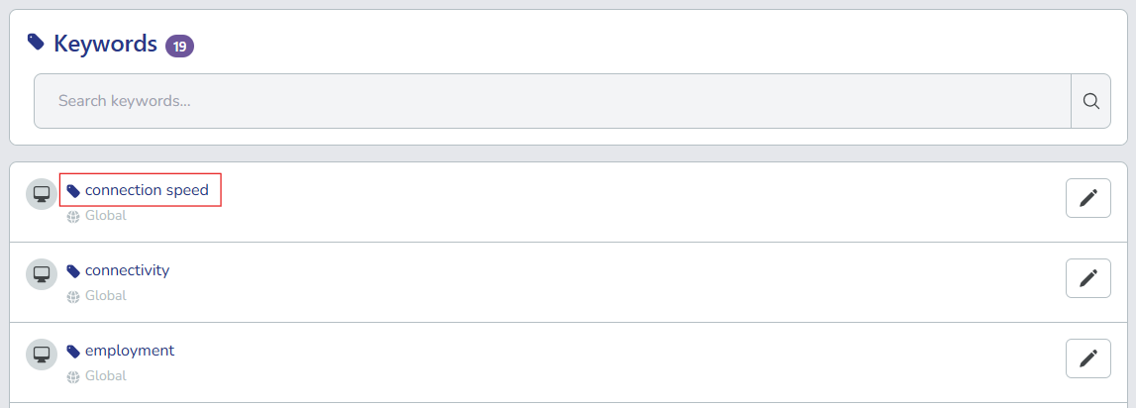Click the monitor icon beside connectivity
The height and width of the screenshot is (408, 1136).
pos(42,274)
